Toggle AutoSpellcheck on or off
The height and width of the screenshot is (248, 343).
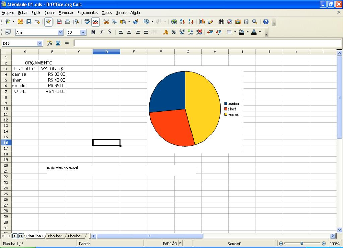coord(96,22)
